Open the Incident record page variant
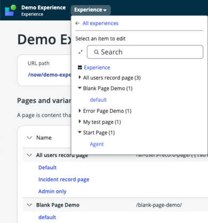The height and width of the screenshot is (223, 208). coord(64,179)
